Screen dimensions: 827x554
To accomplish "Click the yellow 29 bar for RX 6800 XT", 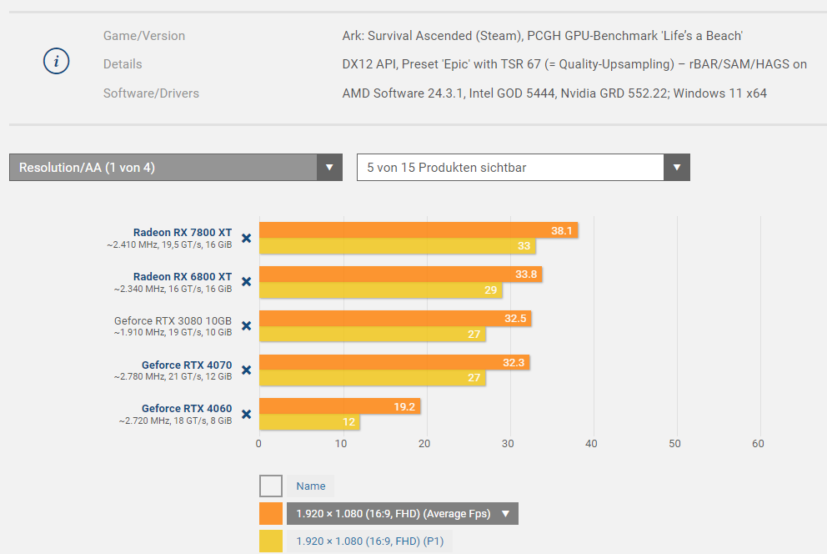I will pyautogui.click(x=381, y=290).
